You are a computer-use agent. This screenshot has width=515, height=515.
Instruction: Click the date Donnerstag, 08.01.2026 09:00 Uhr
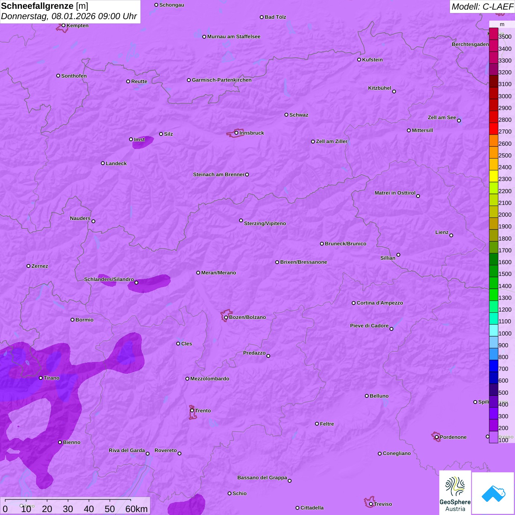click(69, 17)
